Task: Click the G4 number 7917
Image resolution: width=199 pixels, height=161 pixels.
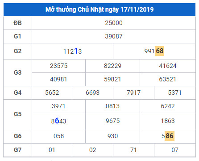Action: [133, 93]
